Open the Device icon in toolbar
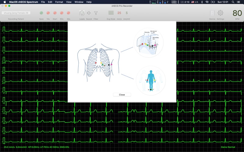The image size is (244, 152). point(212,13)
